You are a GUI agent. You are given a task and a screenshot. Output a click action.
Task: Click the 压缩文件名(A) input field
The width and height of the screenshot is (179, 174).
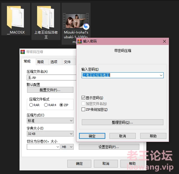pos(52,78)
